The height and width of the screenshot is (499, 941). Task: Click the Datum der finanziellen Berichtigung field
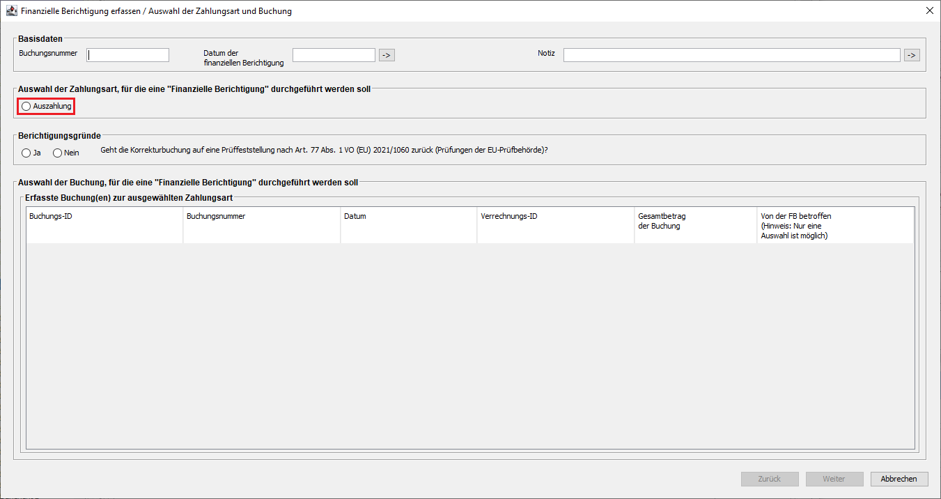tap(334, 55)
